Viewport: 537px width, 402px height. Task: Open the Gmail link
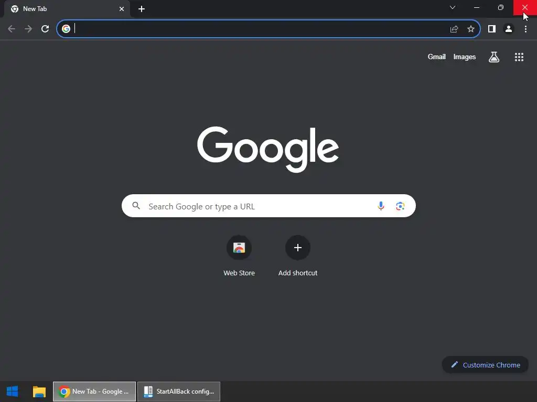pyautogui.click(x=437, y=57)
